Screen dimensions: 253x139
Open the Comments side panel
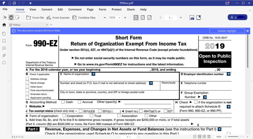(x=4, y=48)
